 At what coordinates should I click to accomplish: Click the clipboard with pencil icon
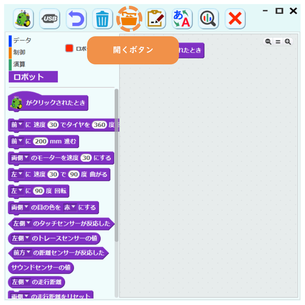pyautogui.click(x=156, y=19)
